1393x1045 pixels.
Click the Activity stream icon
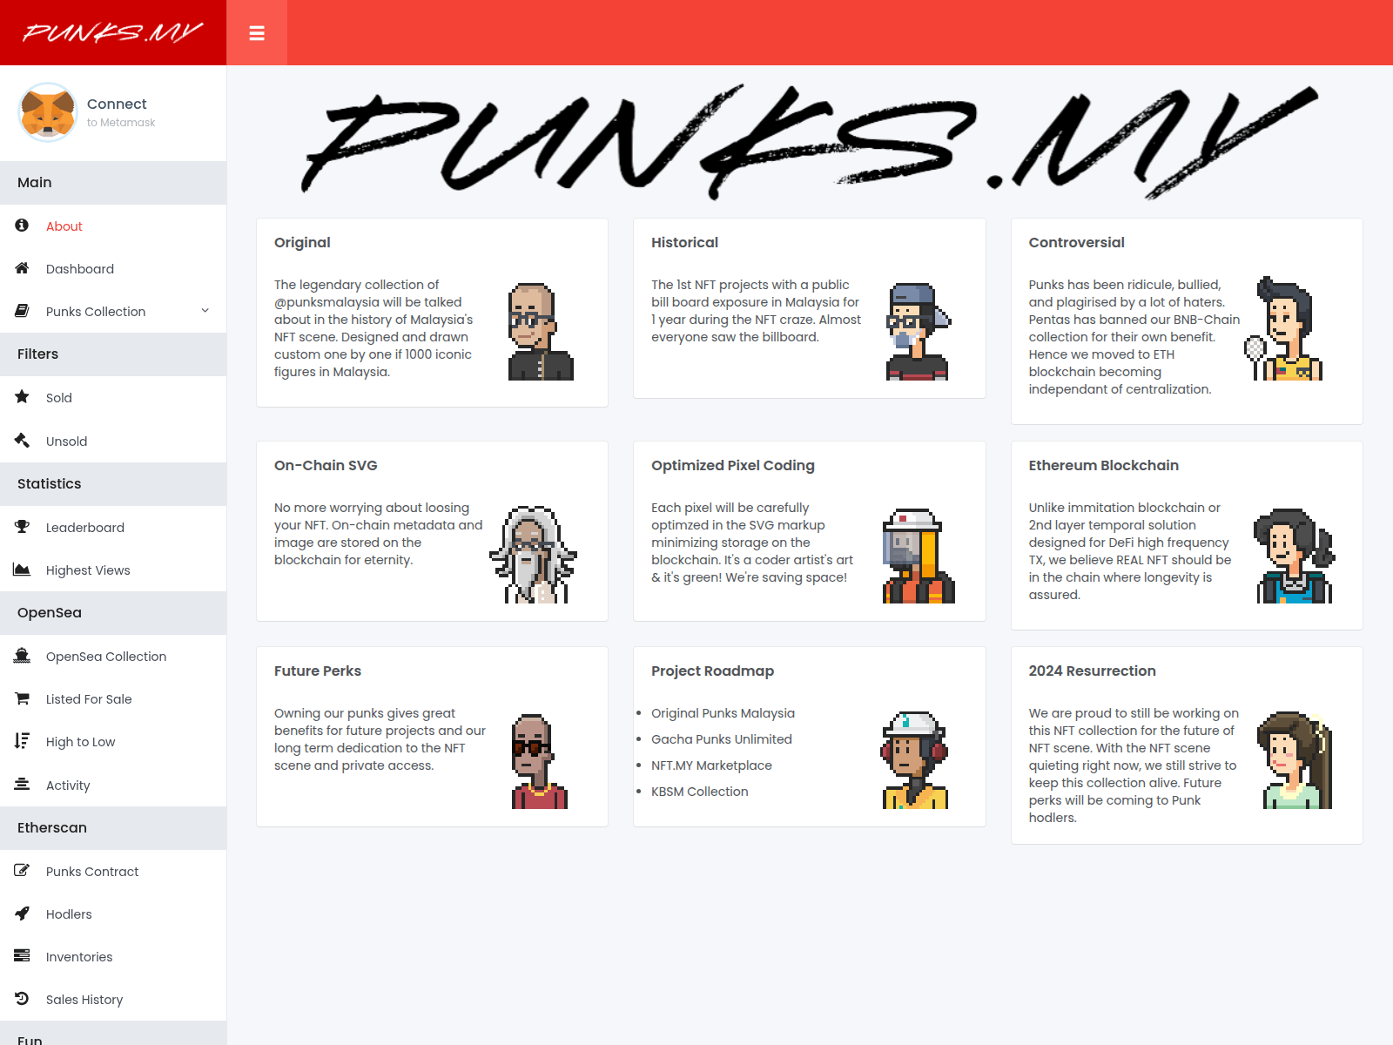pos(22,785)
